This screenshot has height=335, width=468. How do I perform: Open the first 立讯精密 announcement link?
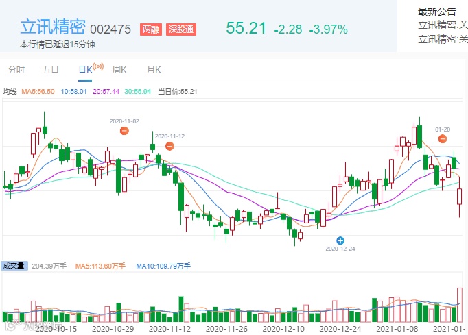(443, 25)
